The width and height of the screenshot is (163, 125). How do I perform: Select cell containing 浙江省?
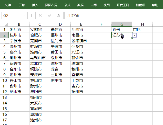pos(19,30)
